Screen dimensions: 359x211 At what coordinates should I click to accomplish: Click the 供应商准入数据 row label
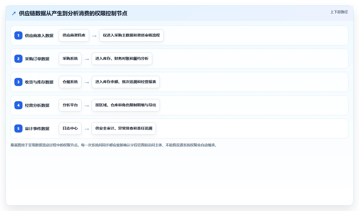(x=39, y=35)
